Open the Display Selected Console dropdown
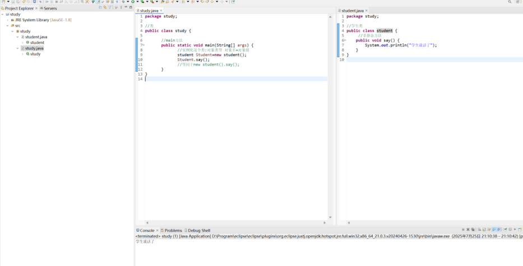Screen dimensions: 523x266 coord(515,230)
